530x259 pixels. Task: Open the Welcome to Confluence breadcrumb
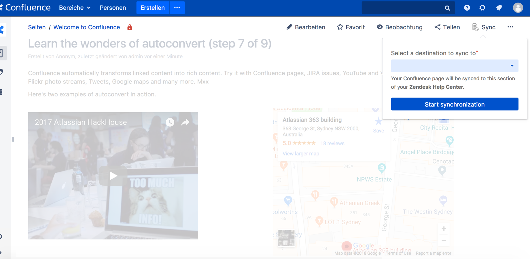pos(87,27)
